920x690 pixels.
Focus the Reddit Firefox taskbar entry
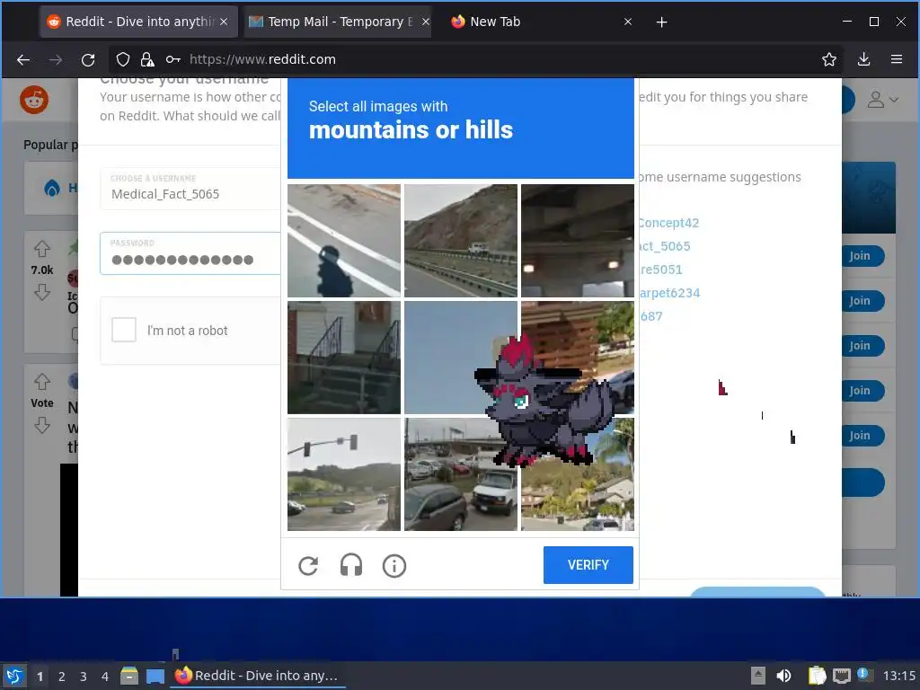click(x=257, y=676)
